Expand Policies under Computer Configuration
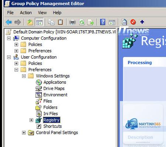166x147 pixels. (x=16, y=44)
